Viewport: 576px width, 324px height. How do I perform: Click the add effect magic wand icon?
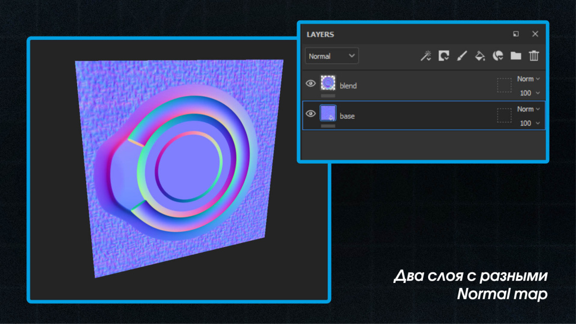pyautogui.click(x=426, y=56)
